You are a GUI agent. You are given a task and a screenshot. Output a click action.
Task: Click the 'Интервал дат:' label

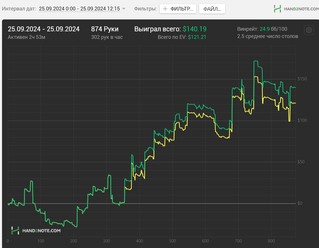point(19,9)
